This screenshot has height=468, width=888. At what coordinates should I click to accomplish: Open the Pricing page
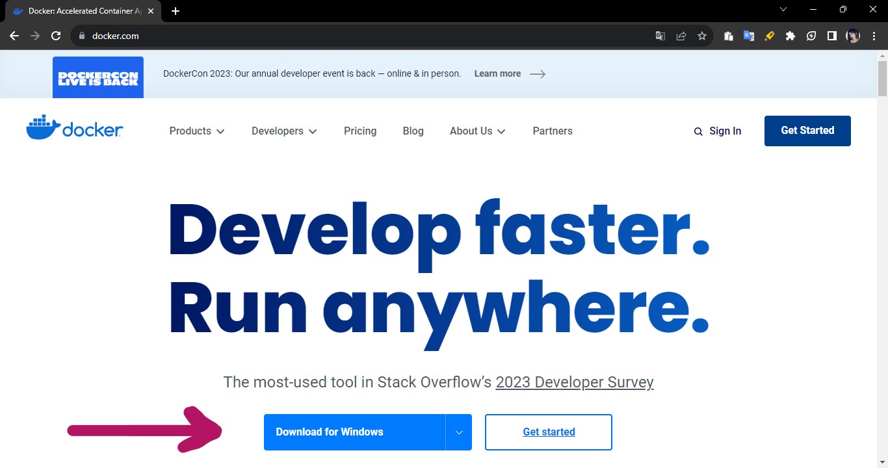[x=360, y=131]
